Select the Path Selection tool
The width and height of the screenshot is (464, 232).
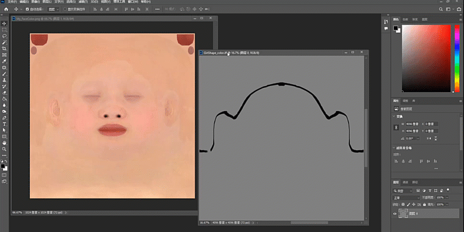4,130
